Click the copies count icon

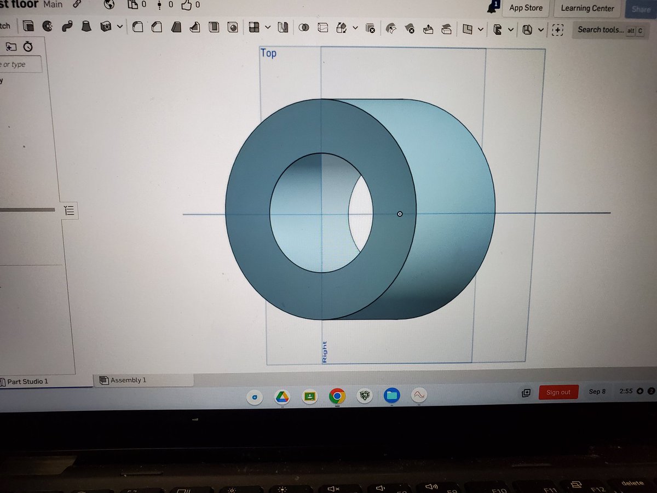point(133,5)
